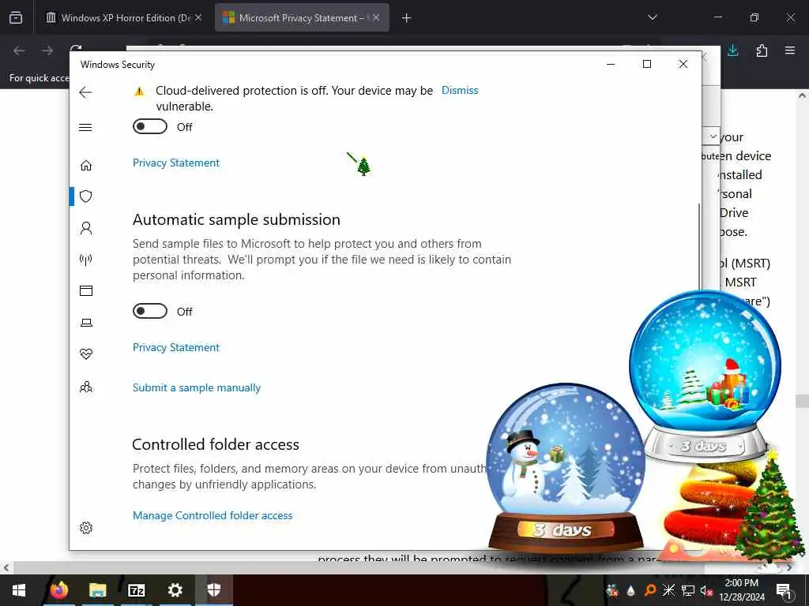This screenshot has height=606, width=809.
Task: Open the hamburger navigation menu in Windows Security
Action: click(x=85, y=127)
